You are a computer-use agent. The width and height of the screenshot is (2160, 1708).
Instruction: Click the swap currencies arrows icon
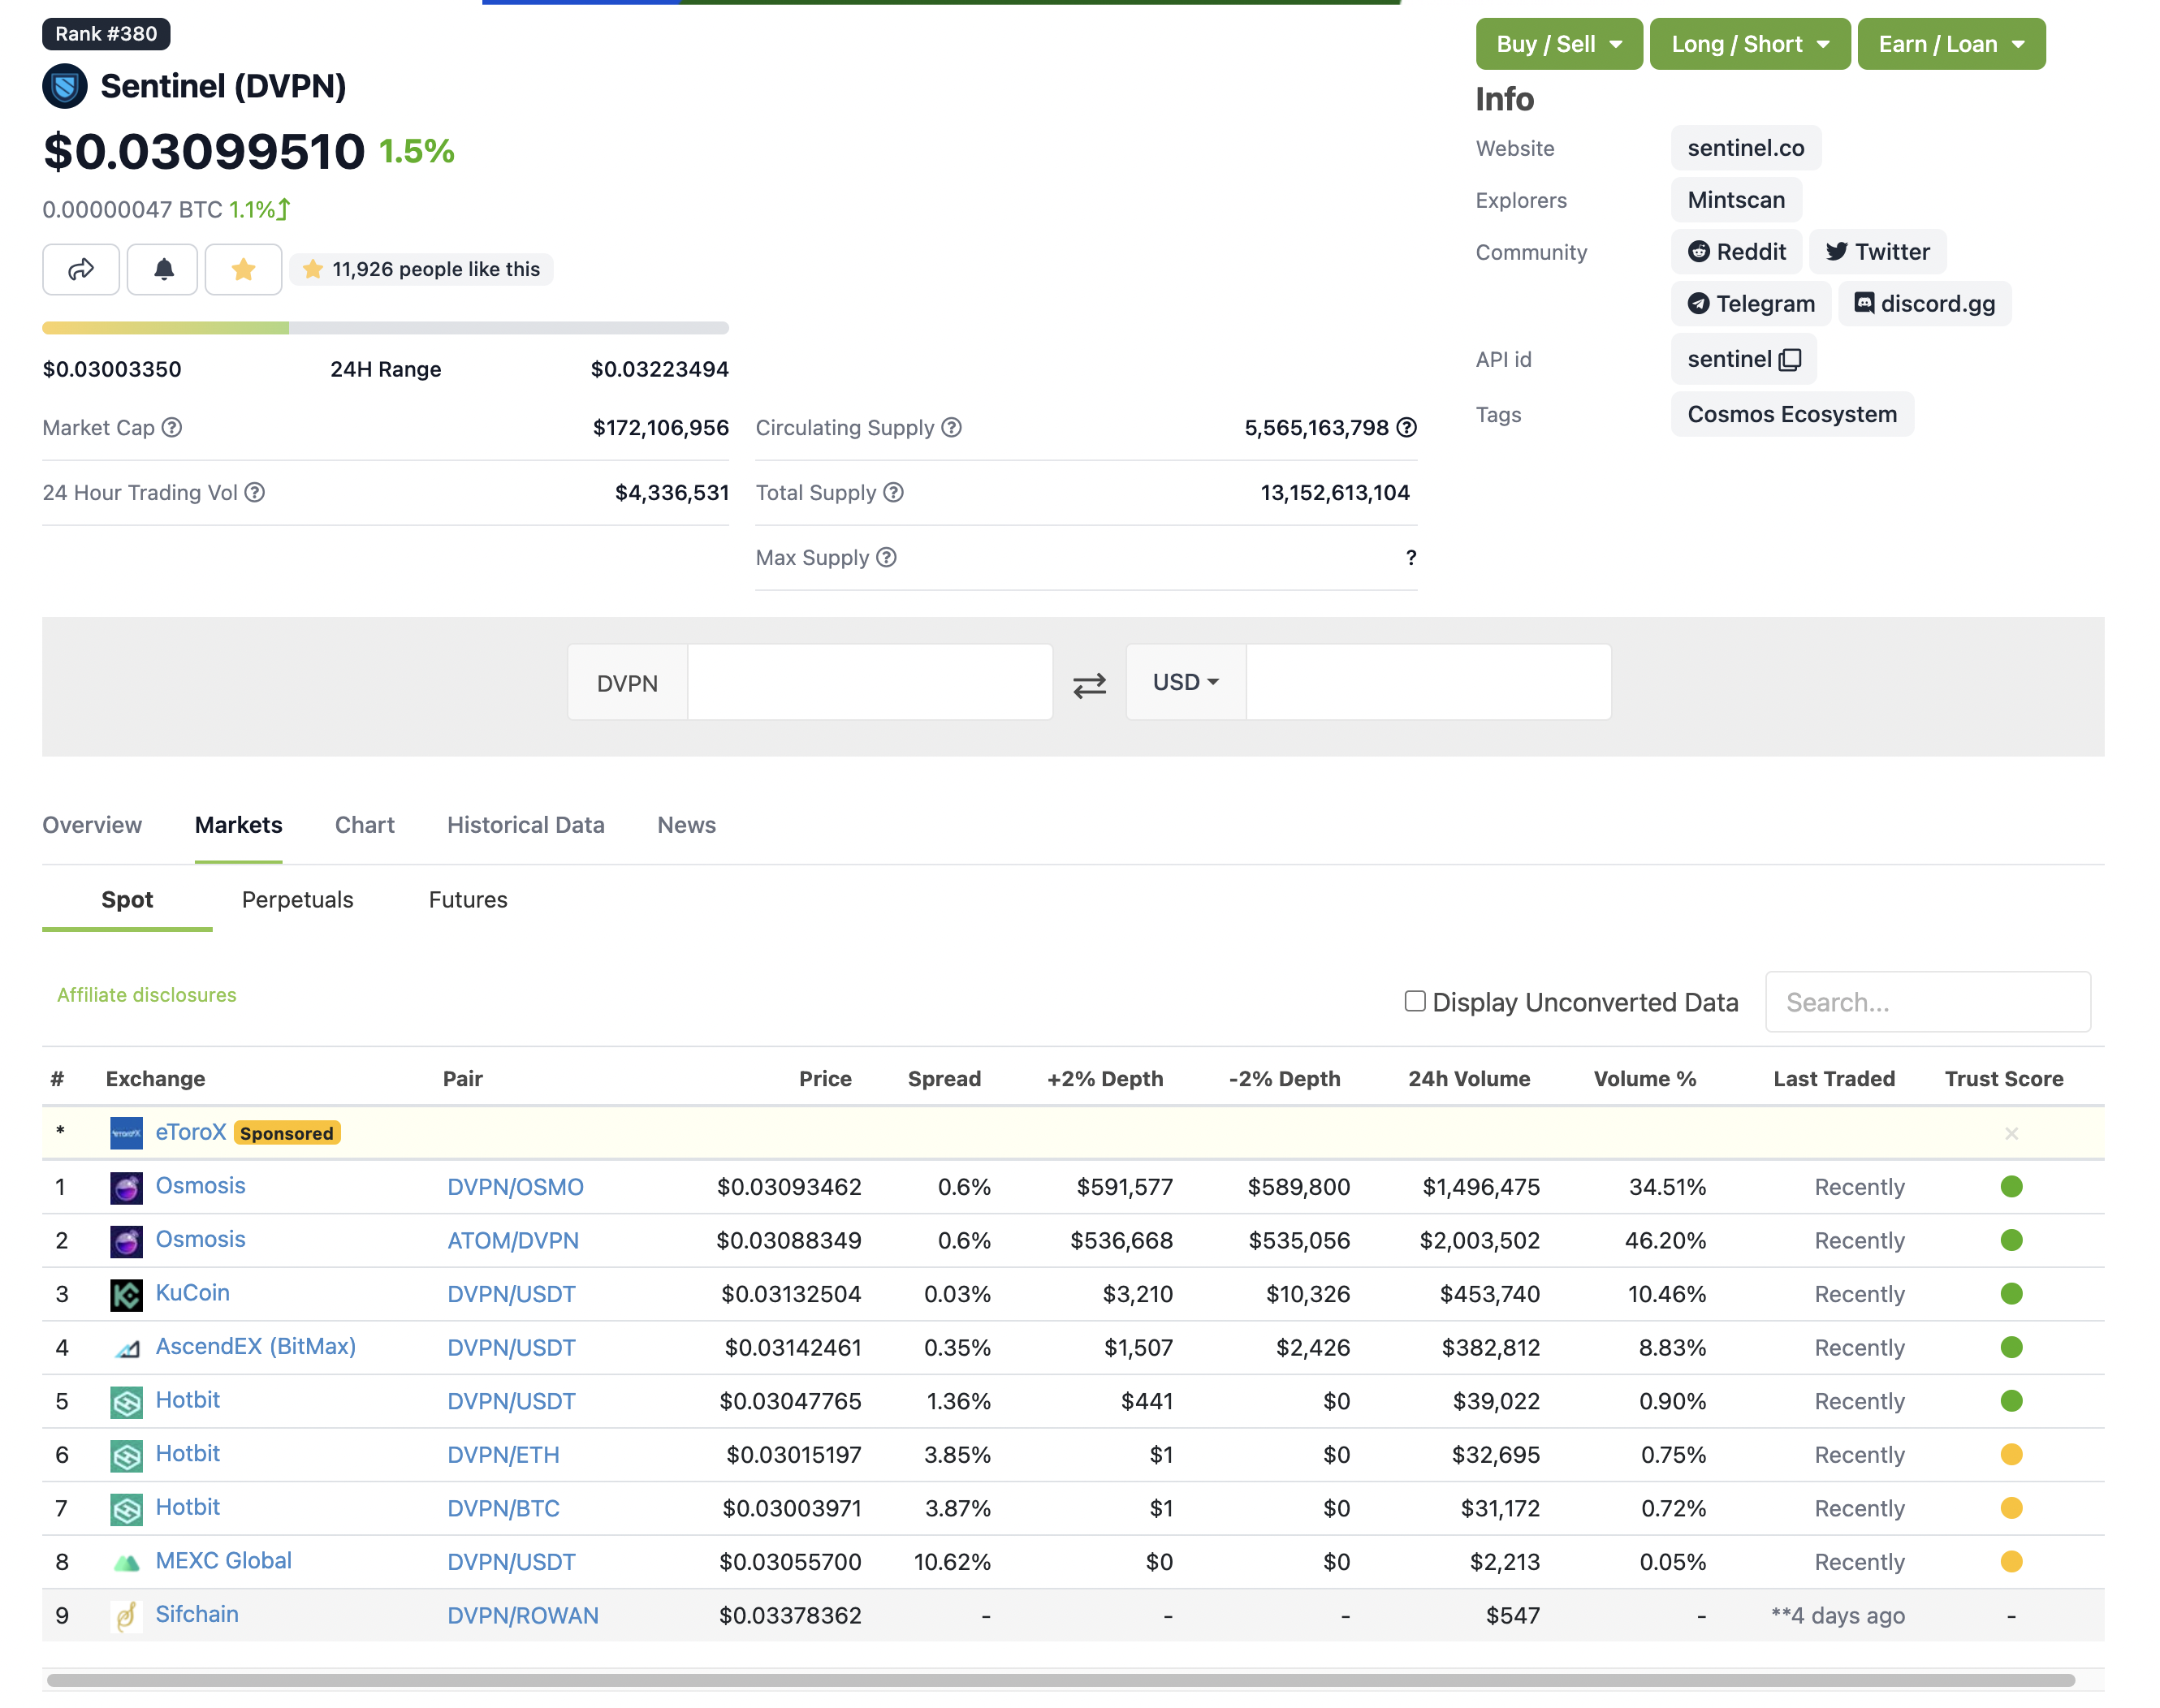point(1088,684)
